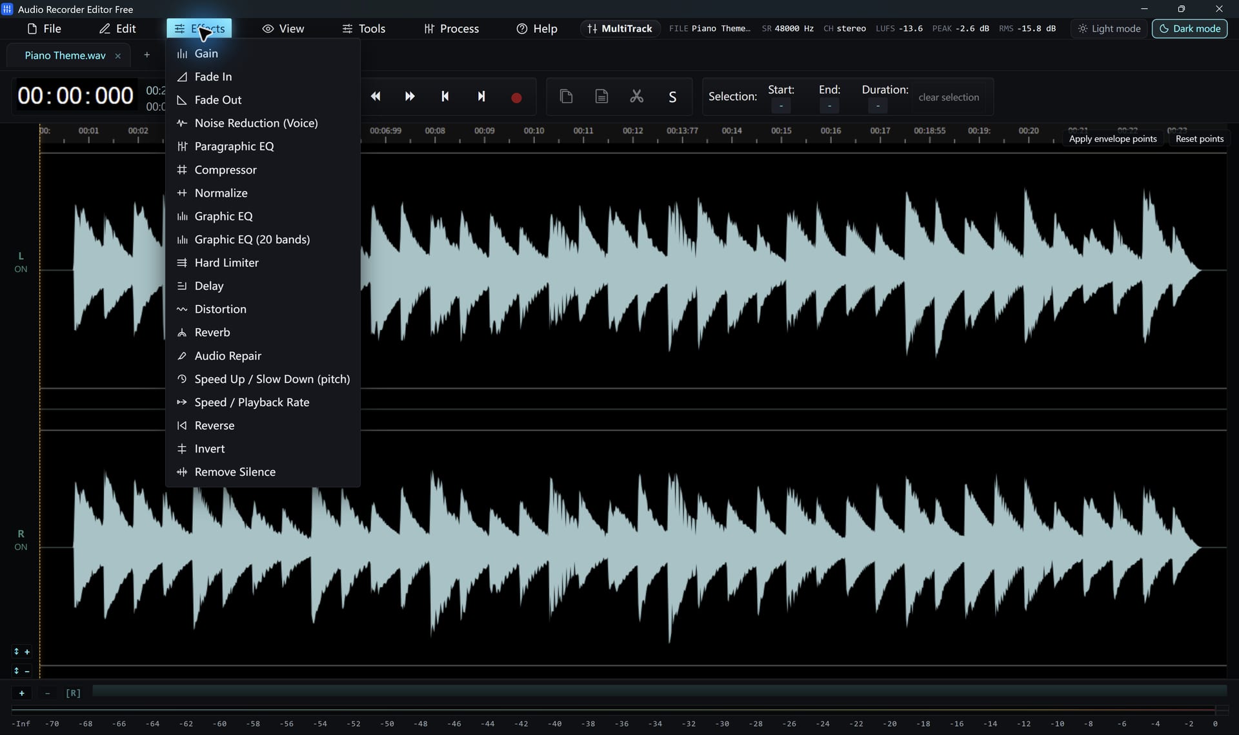Open the Tools menu
The image size is (1239, 735).
(363, 28)
